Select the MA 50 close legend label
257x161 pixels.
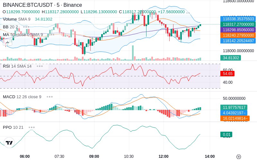tap(23, 35)
